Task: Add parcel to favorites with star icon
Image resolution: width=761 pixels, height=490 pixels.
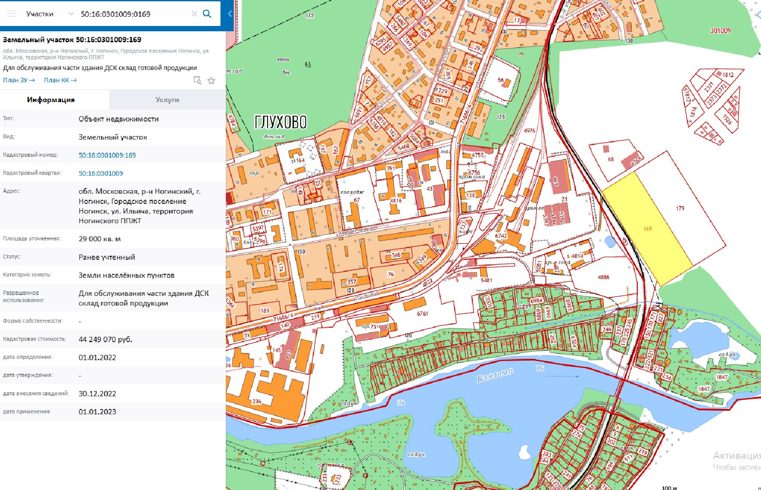Action: (211, 81)
